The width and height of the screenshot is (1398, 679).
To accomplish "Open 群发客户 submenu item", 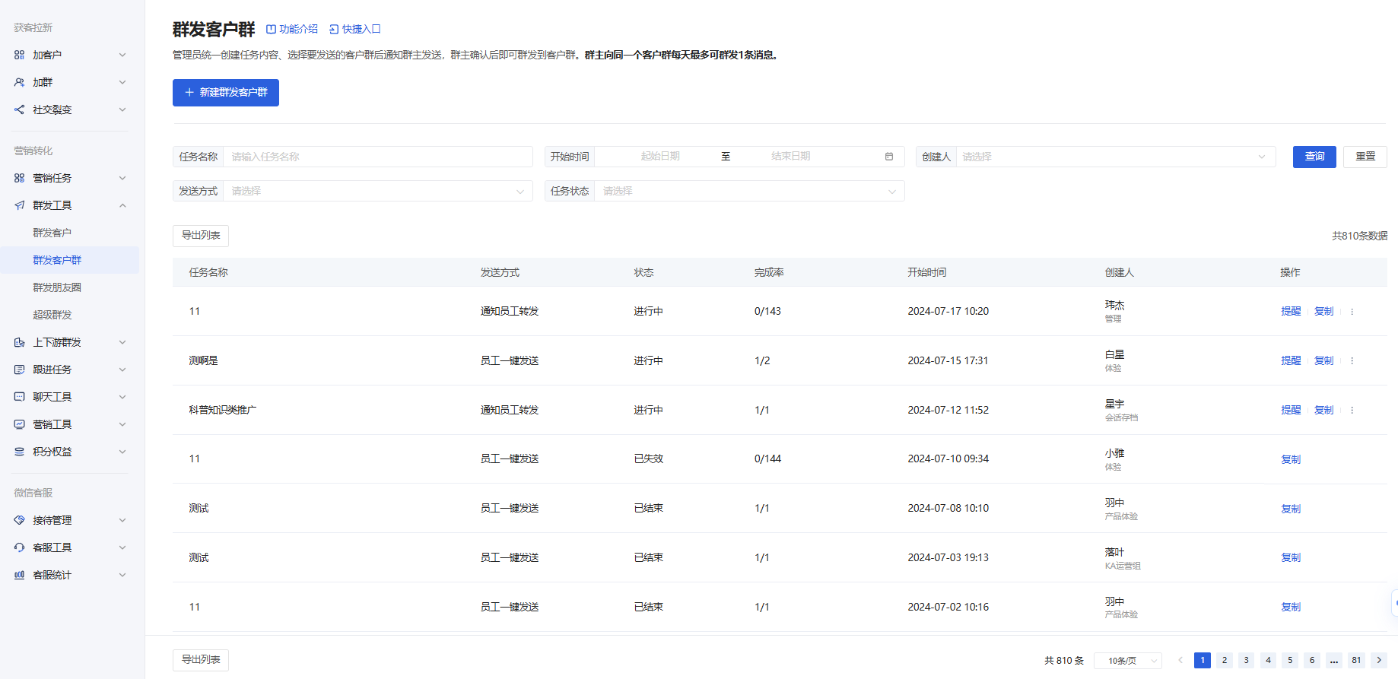I will tap(52, 233).
